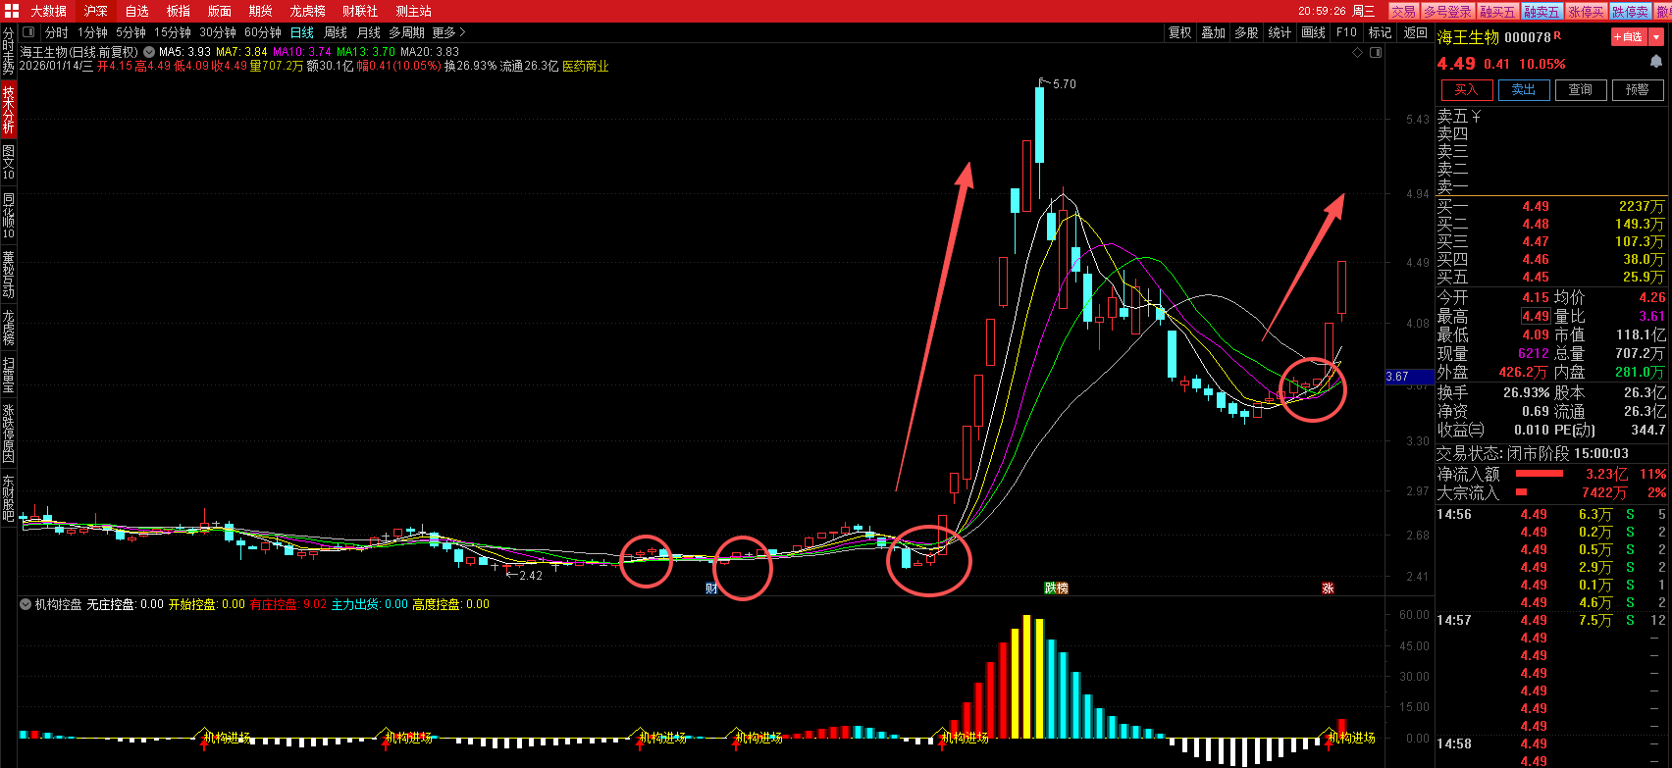
Task: Open the 测主站 menu
Action: coord(414,11)
